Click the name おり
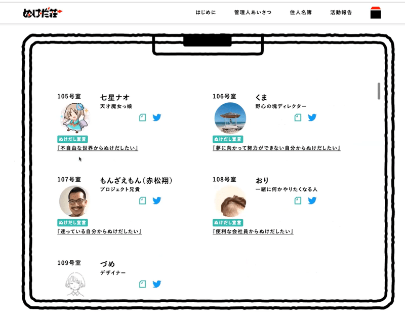The image size is (405, 320). tap(262, 181)
